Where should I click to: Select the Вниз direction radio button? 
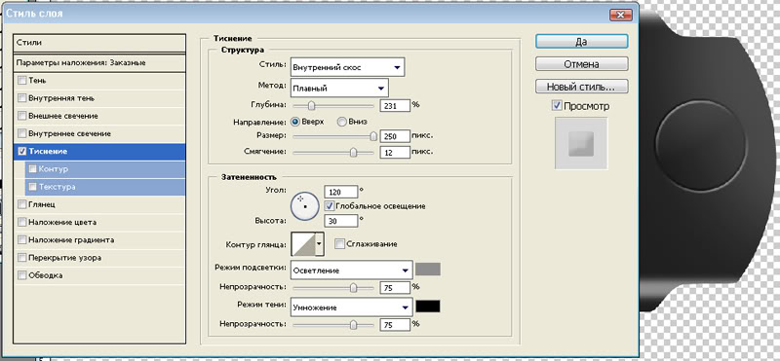coord(342,122)
